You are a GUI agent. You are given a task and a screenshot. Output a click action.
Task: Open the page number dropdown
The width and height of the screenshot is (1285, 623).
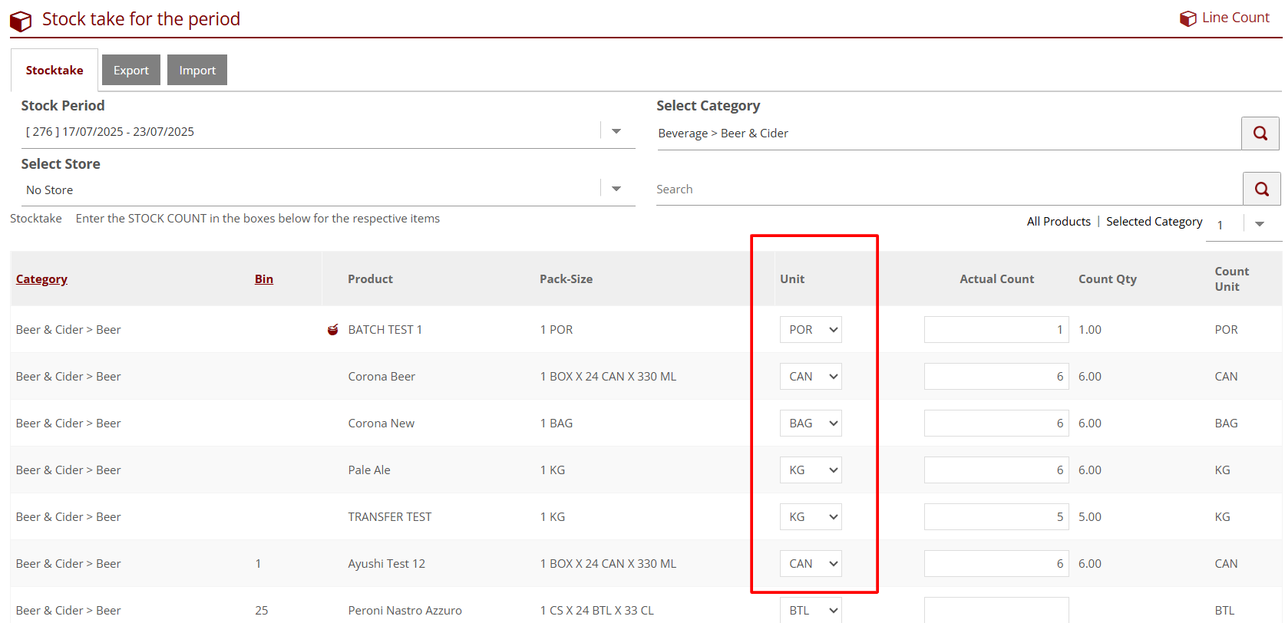click(1259, 224)
